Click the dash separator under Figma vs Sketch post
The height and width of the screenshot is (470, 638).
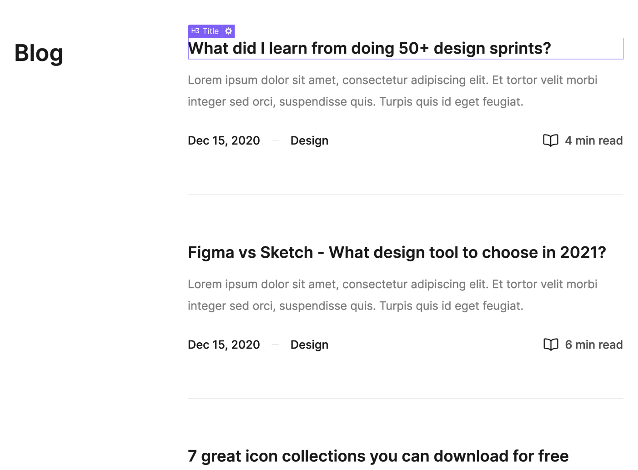click(x=275, y=345)
